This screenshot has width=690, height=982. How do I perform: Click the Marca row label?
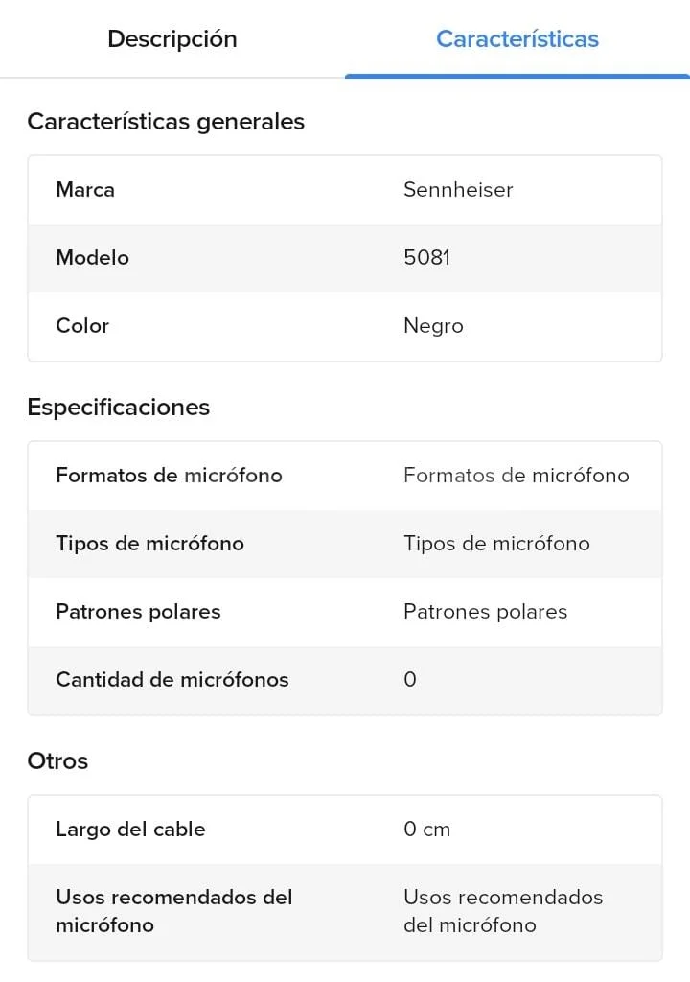[85, 190]
